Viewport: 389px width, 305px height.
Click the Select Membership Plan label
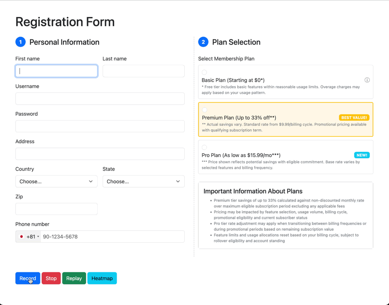[226, 59]
